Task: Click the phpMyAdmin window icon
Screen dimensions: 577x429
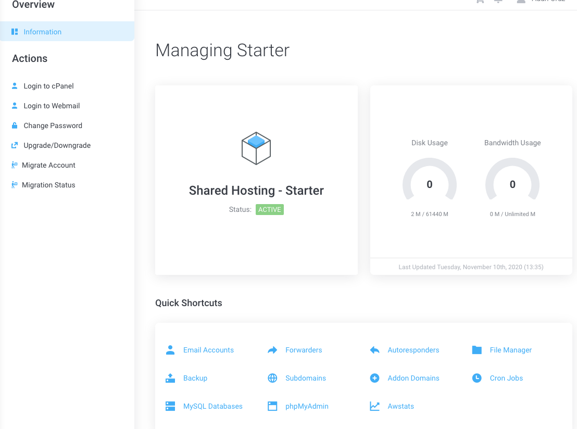Action: tap(272, 406)
